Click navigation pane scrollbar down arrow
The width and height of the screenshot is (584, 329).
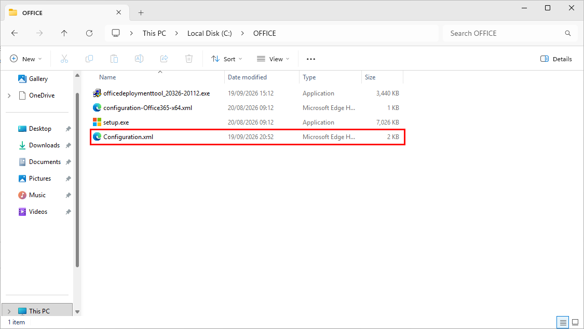coord(77,312)
